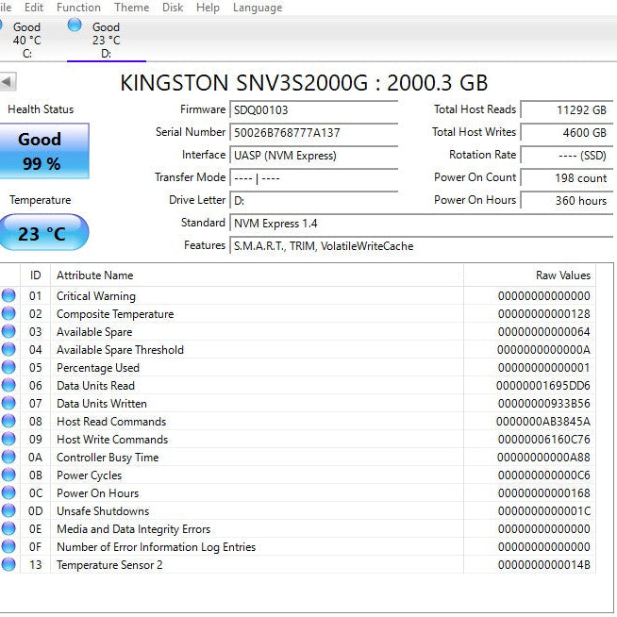Click status icon of attribute 0C Power On Hours
This screenshot has width=617, height=617.
pos(8,492)
